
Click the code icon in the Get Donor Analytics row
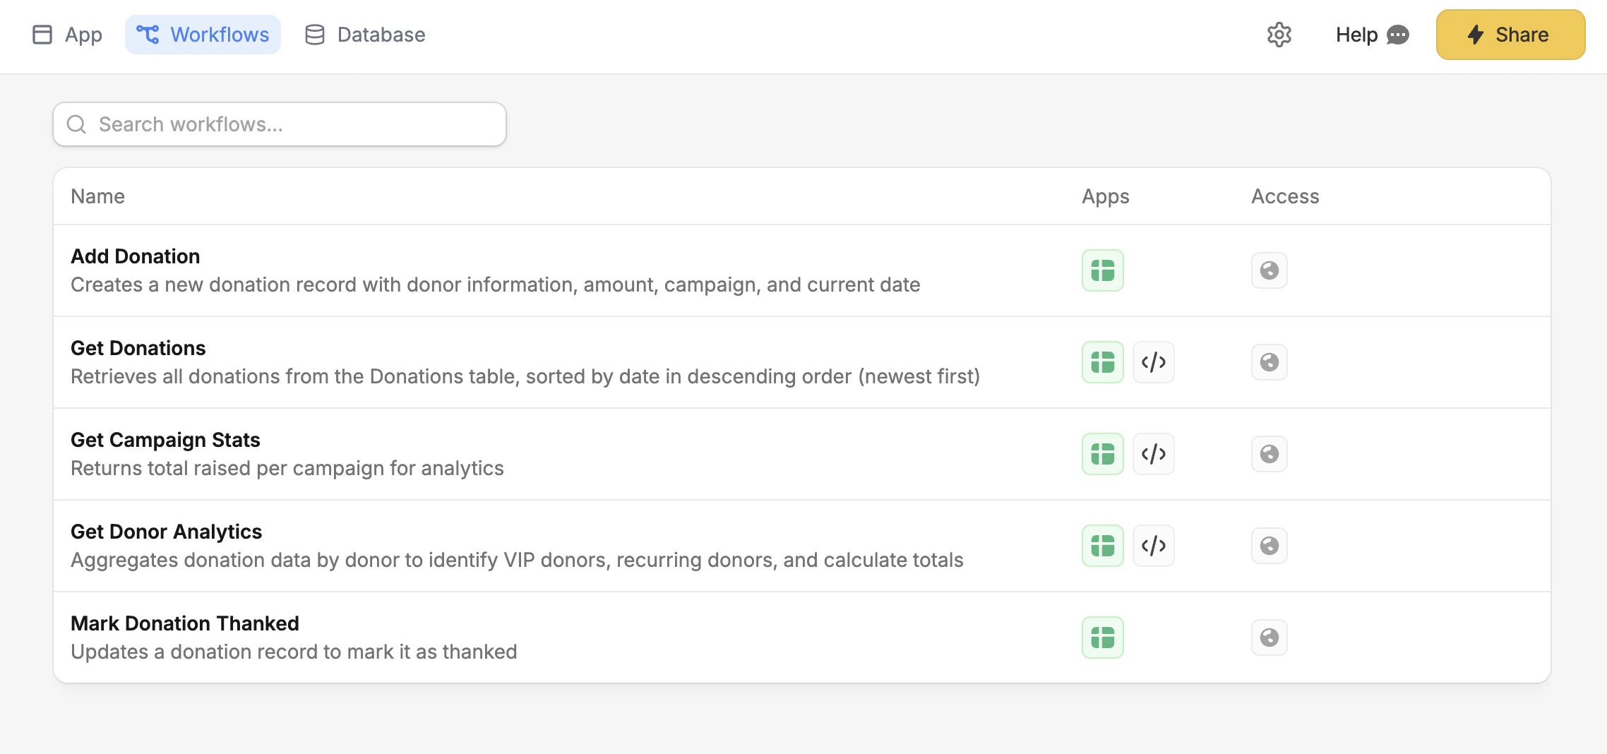1153,545
